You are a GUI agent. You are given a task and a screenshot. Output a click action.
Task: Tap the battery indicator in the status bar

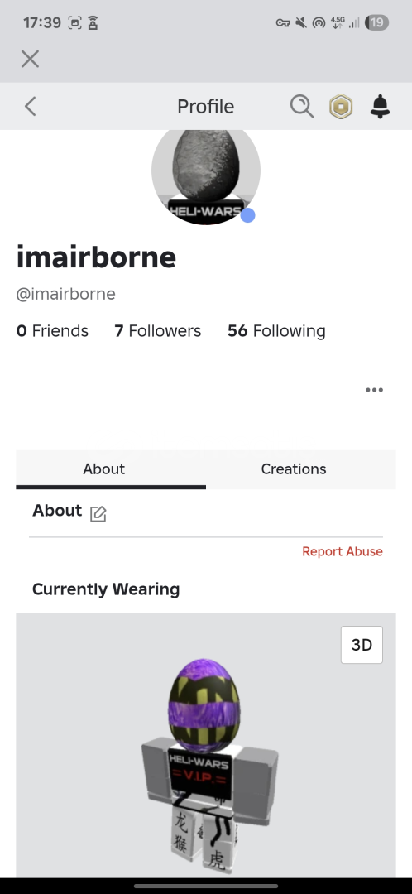point(378,23)
